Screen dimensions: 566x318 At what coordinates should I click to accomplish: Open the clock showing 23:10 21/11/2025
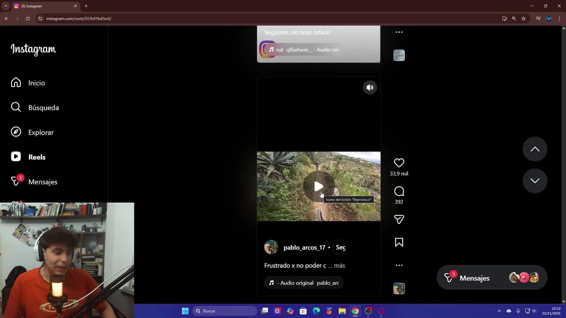point(551,311)
